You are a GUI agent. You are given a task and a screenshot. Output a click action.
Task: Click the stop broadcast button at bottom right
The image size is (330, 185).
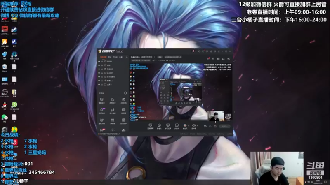(224, 126)
